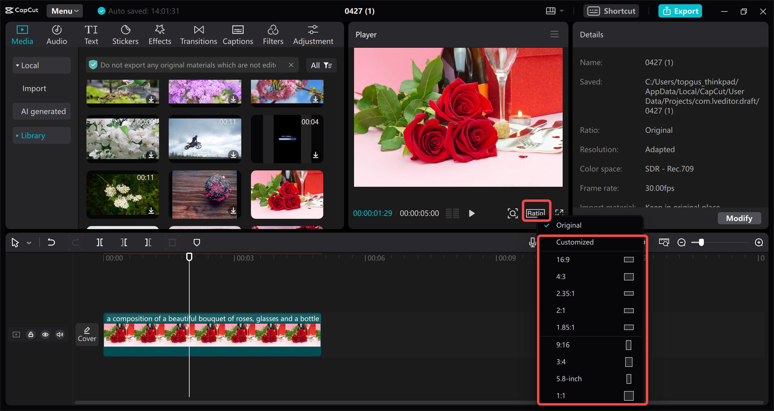Click the playback play button
This screenshot has width=774, height=411.
pos(471,213)
